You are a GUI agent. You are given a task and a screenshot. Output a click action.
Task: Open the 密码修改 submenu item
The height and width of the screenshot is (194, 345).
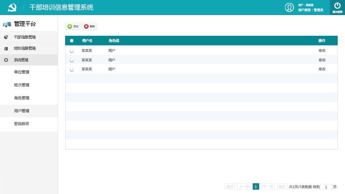(22, 124)
